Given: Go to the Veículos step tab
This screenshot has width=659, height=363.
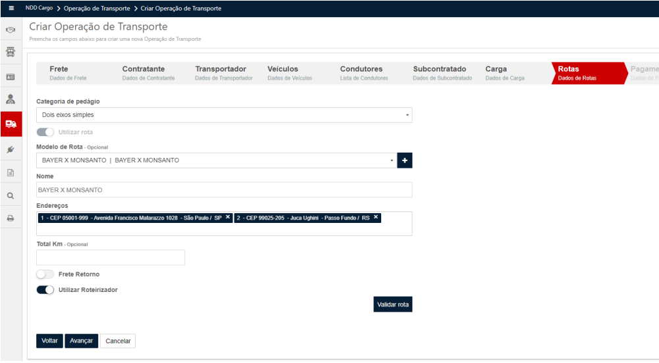Looking at the screenshot, I should tap(282, 72).
